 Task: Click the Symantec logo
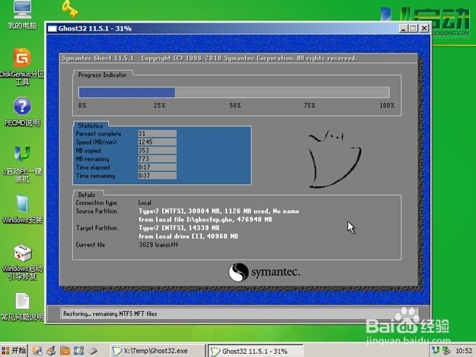tap(264, 272)
